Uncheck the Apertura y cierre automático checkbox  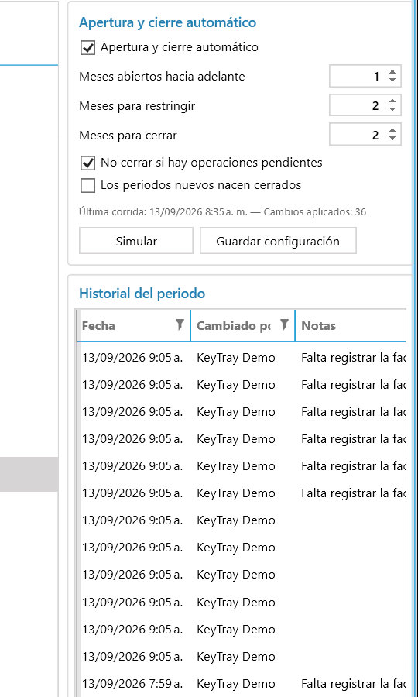click(x=87, y=47)
